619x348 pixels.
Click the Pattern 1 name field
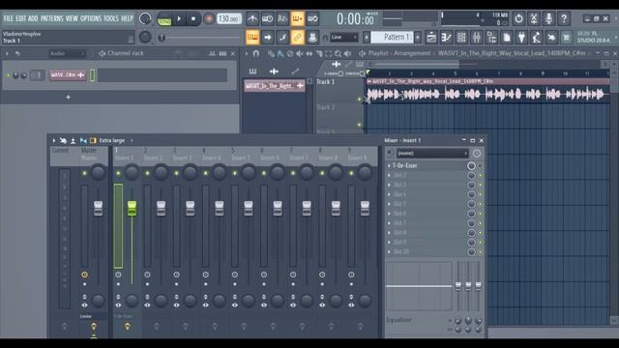coord(392,38)
